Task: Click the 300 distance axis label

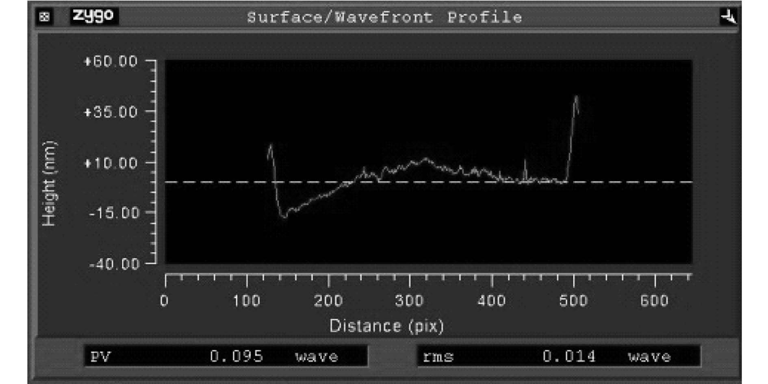Action: (x=410, y=301)
